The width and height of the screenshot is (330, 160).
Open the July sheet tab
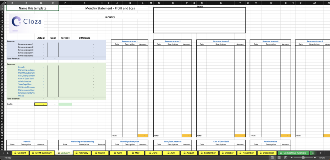171,153
